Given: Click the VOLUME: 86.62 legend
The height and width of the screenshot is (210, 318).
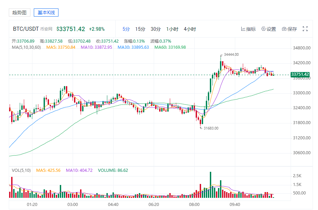Looking at the screenshot, I should pyautogui.click(x=113, y=170).
